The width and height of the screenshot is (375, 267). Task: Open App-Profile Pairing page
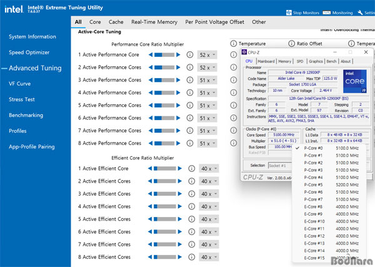coord(32,147)
